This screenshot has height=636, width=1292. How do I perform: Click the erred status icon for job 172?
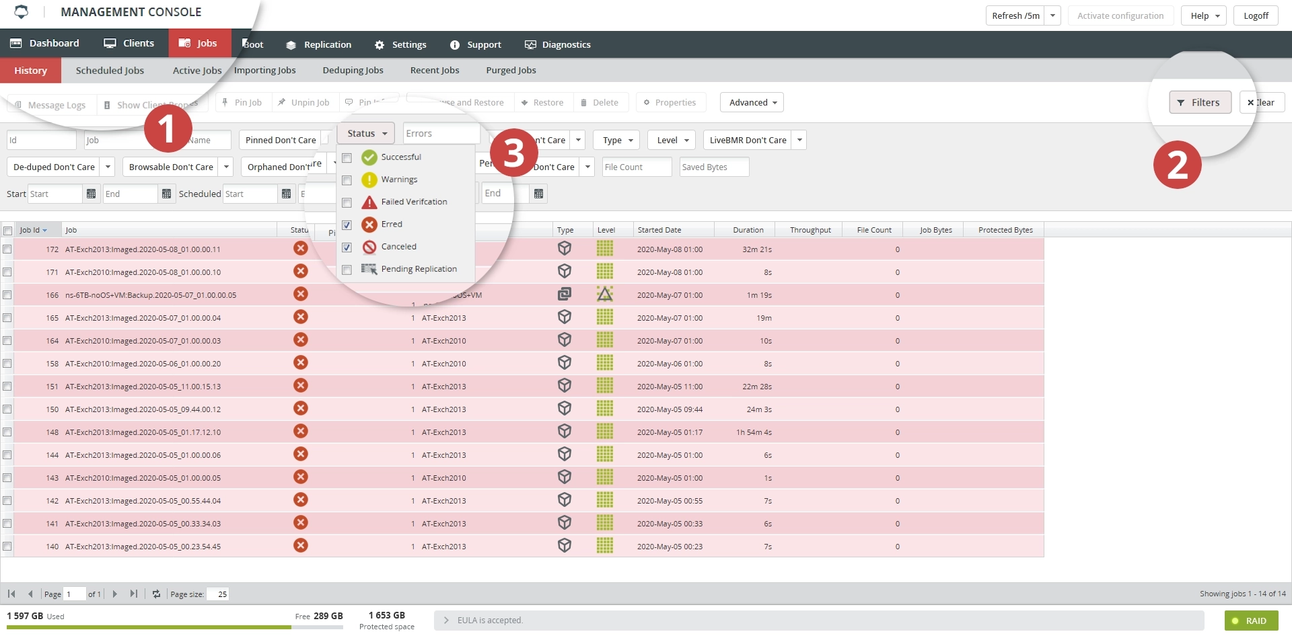click(301, 248)
